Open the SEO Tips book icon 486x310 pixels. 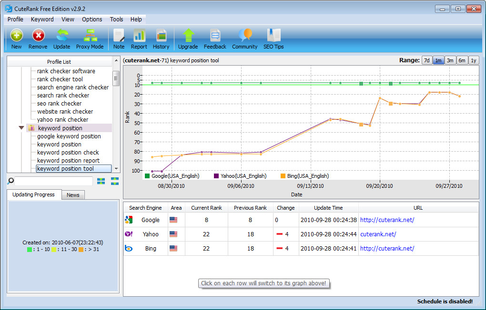[273, 35]
